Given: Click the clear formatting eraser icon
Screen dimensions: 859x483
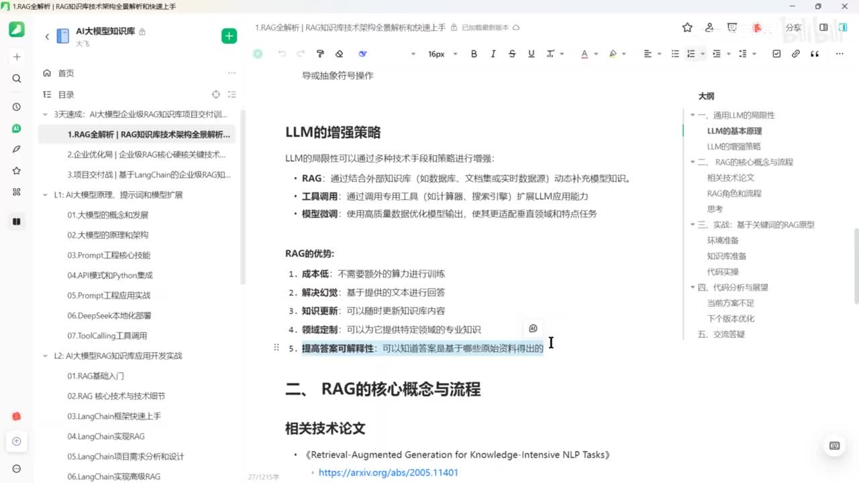Looking at the screenshot, I should point(339,54).
